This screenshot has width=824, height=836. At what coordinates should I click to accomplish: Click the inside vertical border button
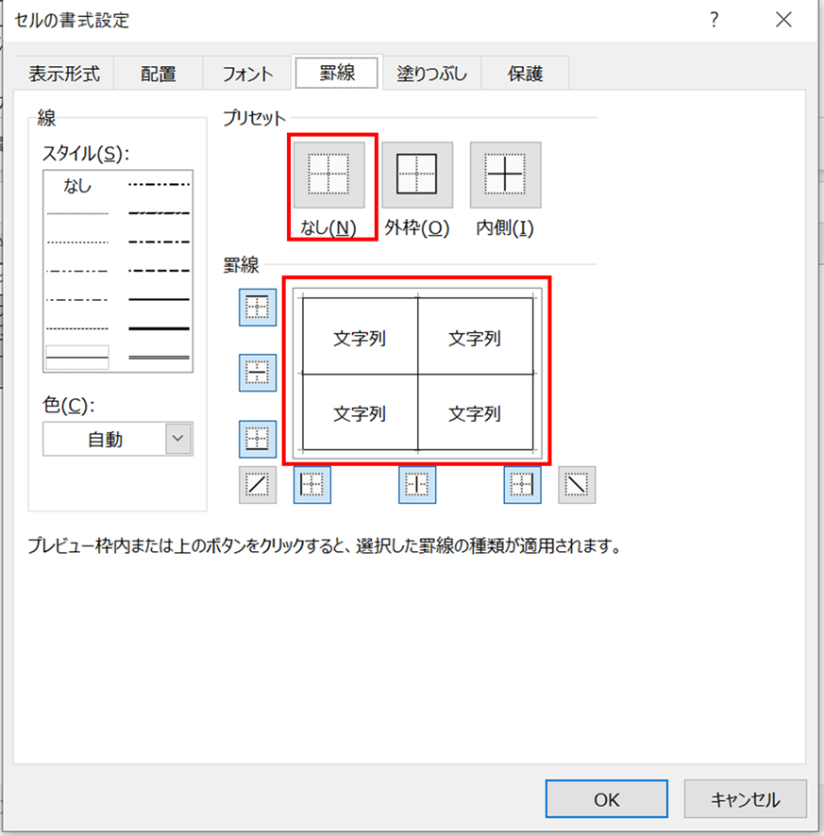pyautogui.click(x=417, y=485)
